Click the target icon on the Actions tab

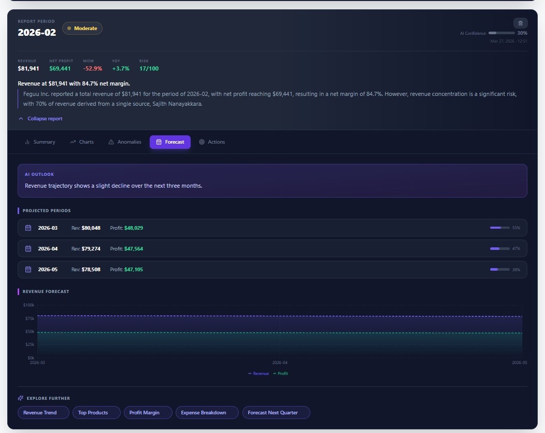coord(202,142)
